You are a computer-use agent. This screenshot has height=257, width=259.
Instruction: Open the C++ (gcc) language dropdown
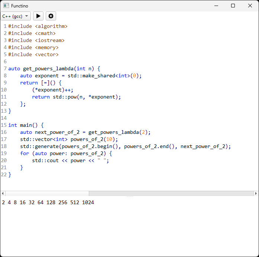tap(16, 16)
